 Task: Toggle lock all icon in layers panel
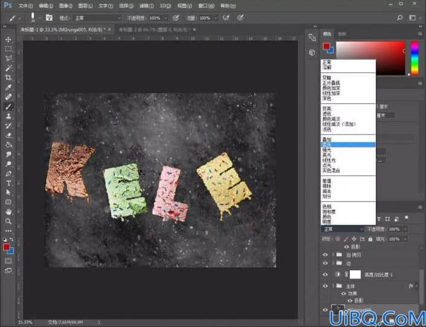(370, 239)
